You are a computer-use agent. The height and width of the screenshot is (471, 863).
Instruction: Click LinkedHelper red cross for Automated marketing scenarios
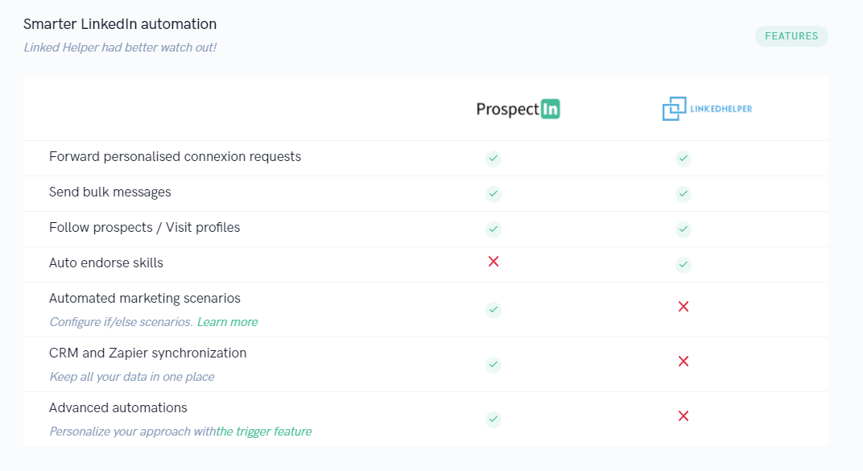pos(683,307)
